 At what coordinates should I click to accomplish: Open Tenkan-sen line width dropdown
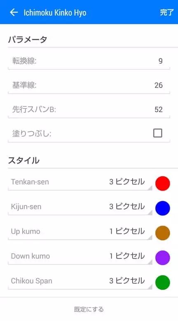tap(80, 182)
